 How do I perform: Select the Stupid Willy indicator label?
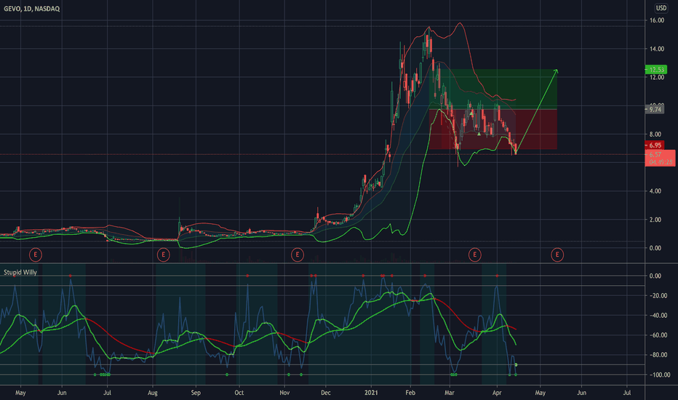click(x=20, y=273)
